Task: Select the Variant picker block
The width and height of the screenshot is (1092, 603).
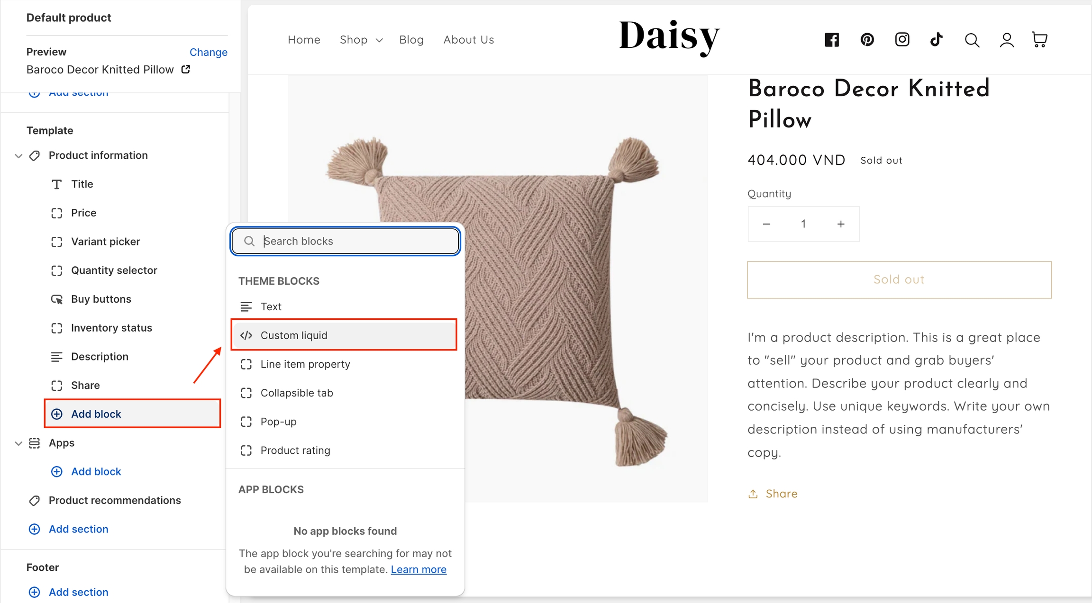Action: pyautogui.click(x=105, y=242)
